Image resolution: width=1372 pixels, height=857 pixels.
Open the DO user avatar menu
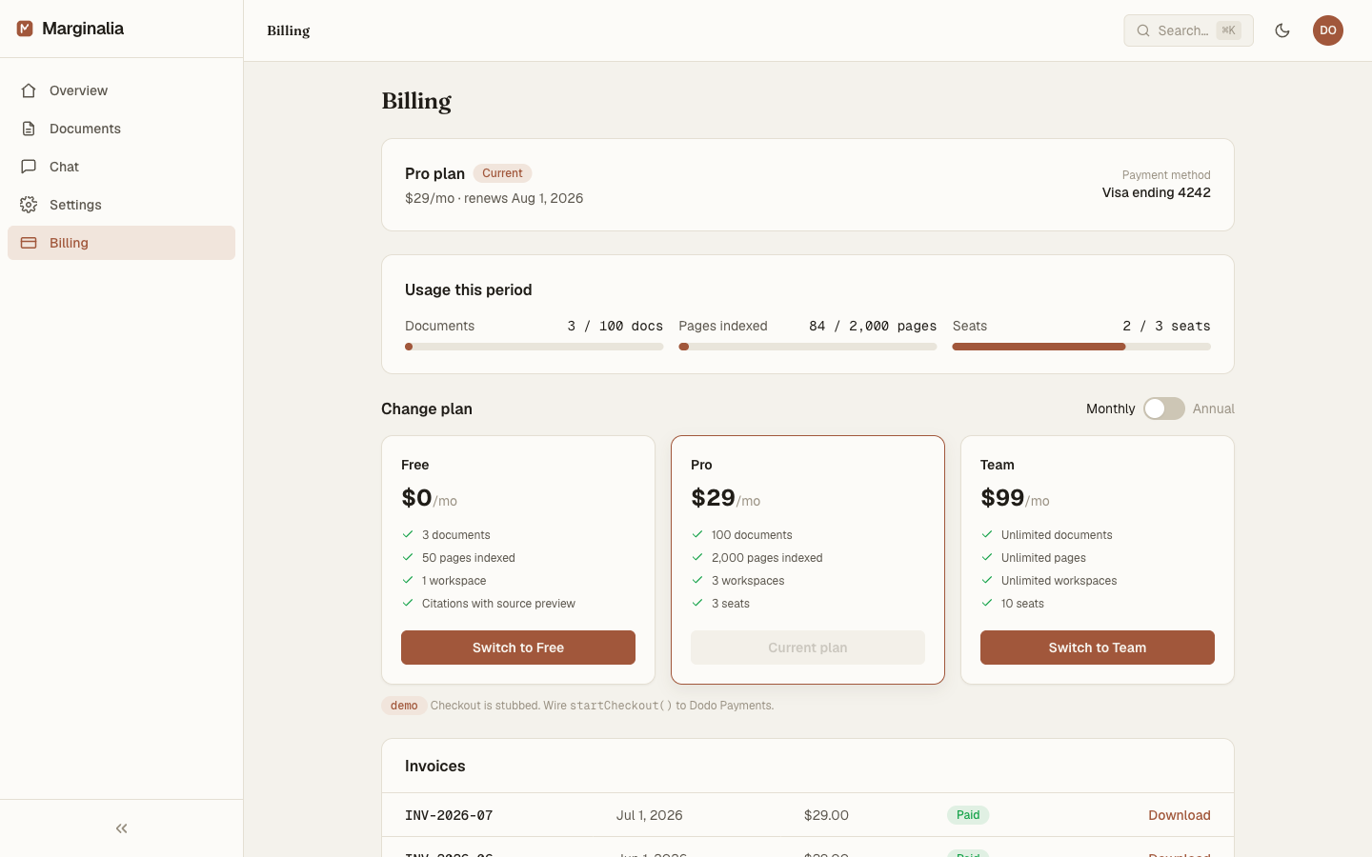point(1328,30)
